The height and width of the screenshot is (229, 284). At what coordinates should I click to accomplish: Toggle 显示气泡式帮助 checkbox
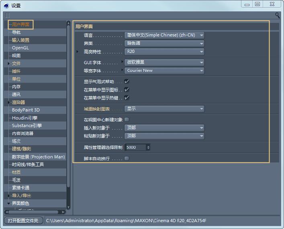pos(127,81)
